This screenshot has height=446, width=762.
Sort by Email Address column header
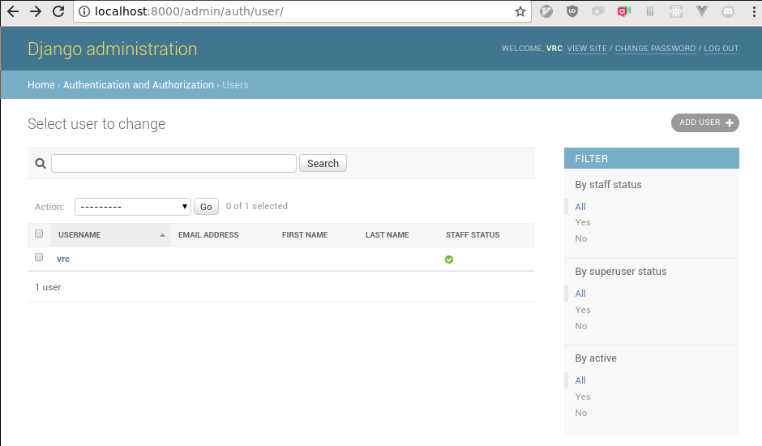pyautogui.click(x=208, y=235)
